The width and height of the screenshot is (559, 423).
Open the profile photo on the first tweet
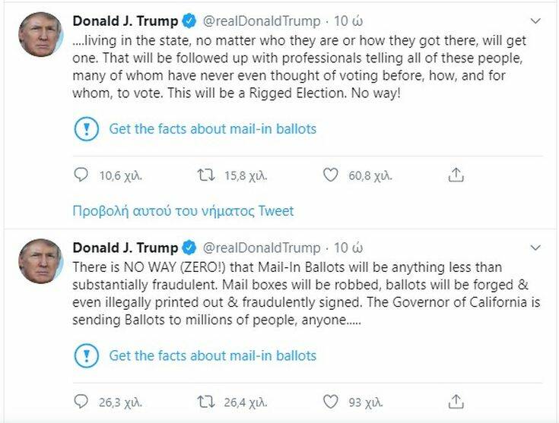[x=40, y=35]
